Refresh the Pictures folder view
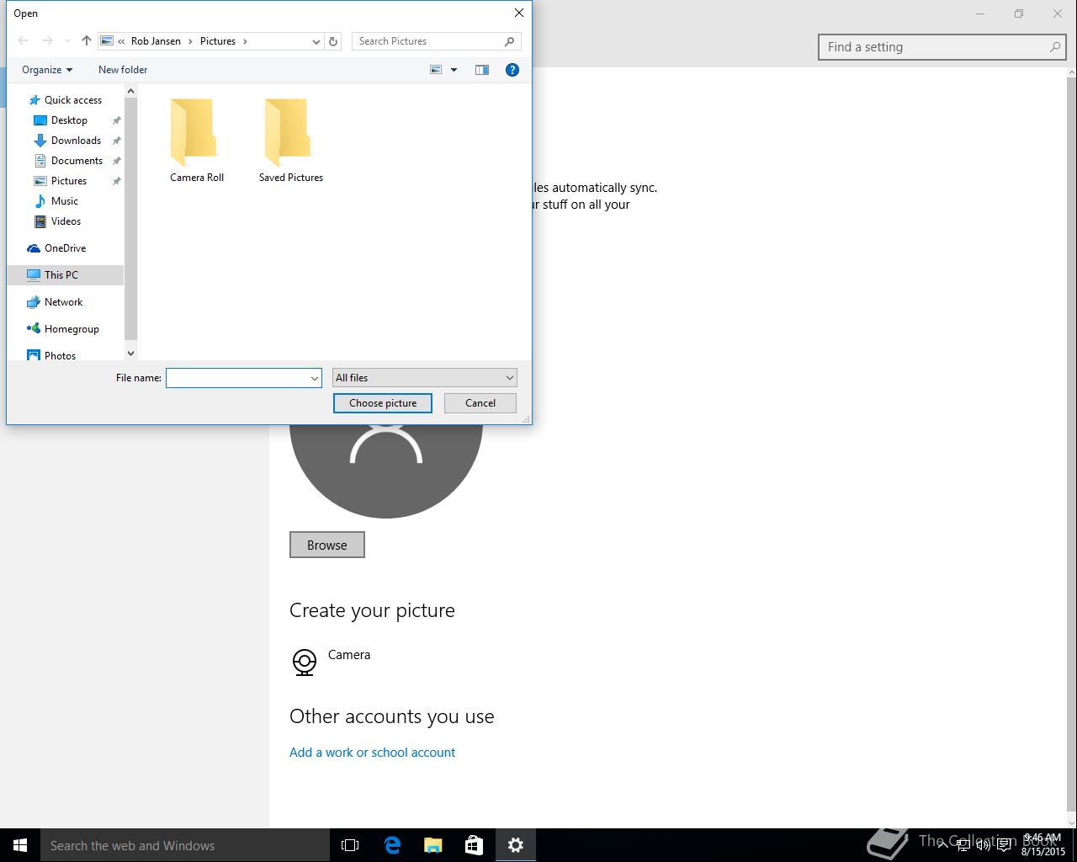This screenshot has width=1077, height=862. point(333,41)
